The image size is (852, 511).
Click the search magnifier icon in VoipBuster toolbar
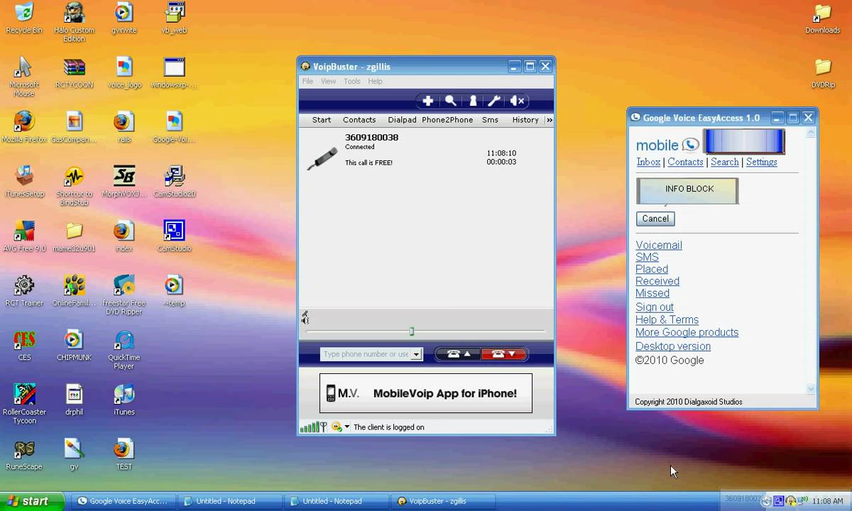point(450,101)
